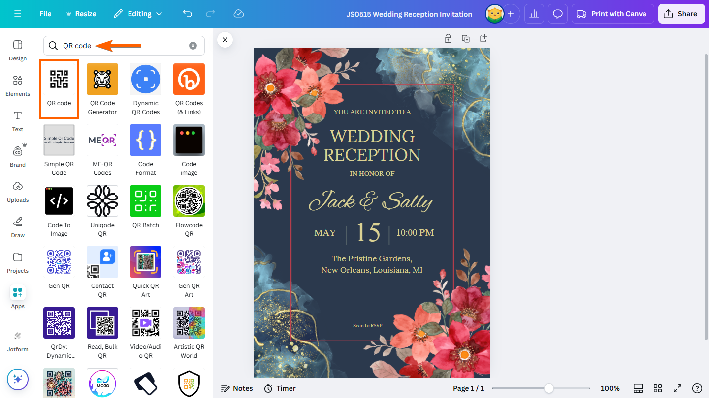Open the Brand sidebar tab
Viewport: 709px width, 398px height.
click(x=18, y=156)
